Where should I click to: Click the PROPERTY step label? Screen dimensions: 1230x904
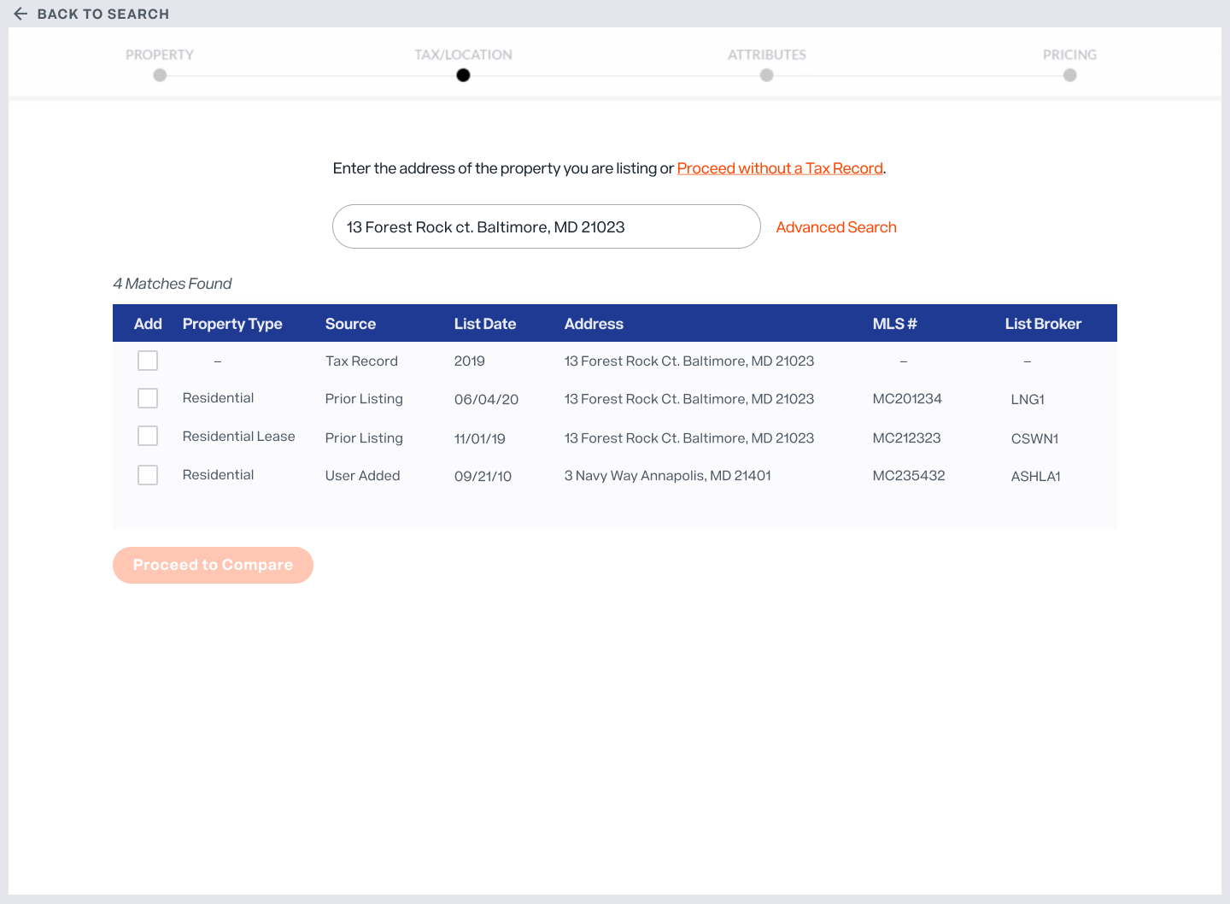160,54
